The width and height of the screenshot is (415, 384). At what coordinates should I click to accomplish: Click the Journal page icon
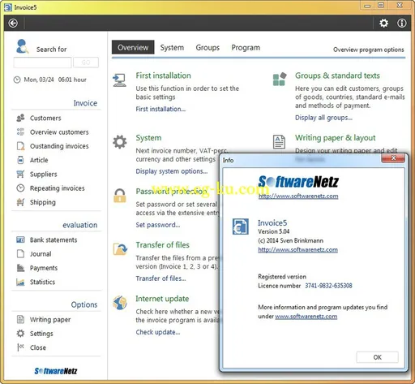click(20, 254)
